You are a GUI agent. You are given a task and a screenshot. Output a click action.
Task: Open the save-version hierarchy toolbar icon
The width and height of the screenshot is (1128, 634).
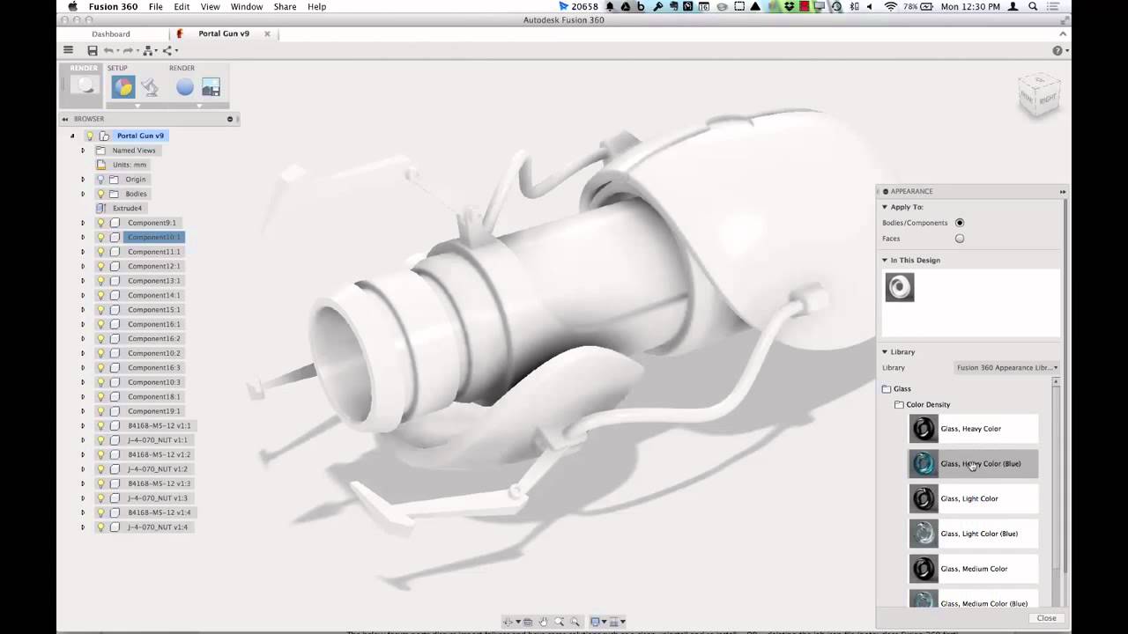tap(147, 50)
